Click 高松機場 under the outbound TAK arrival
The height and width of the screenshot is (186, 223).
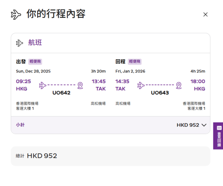pyautogui.click(x=98, y=103)
